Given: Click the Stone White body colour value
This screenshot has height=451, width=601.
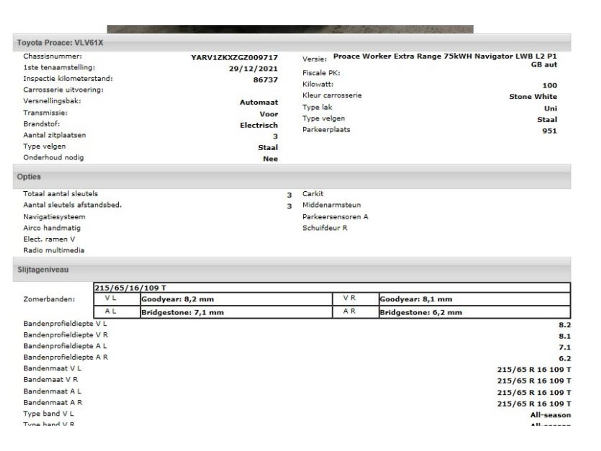Looking at the screenshot, I should (533, 97).
